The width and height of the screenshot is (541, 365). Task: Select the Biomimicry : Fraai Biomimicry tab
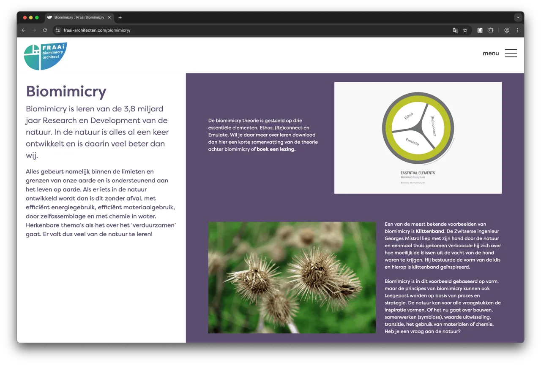(79, 17)
